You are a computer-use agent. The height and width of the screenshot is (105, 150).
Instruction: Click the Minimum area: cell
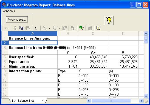[33, 66]
